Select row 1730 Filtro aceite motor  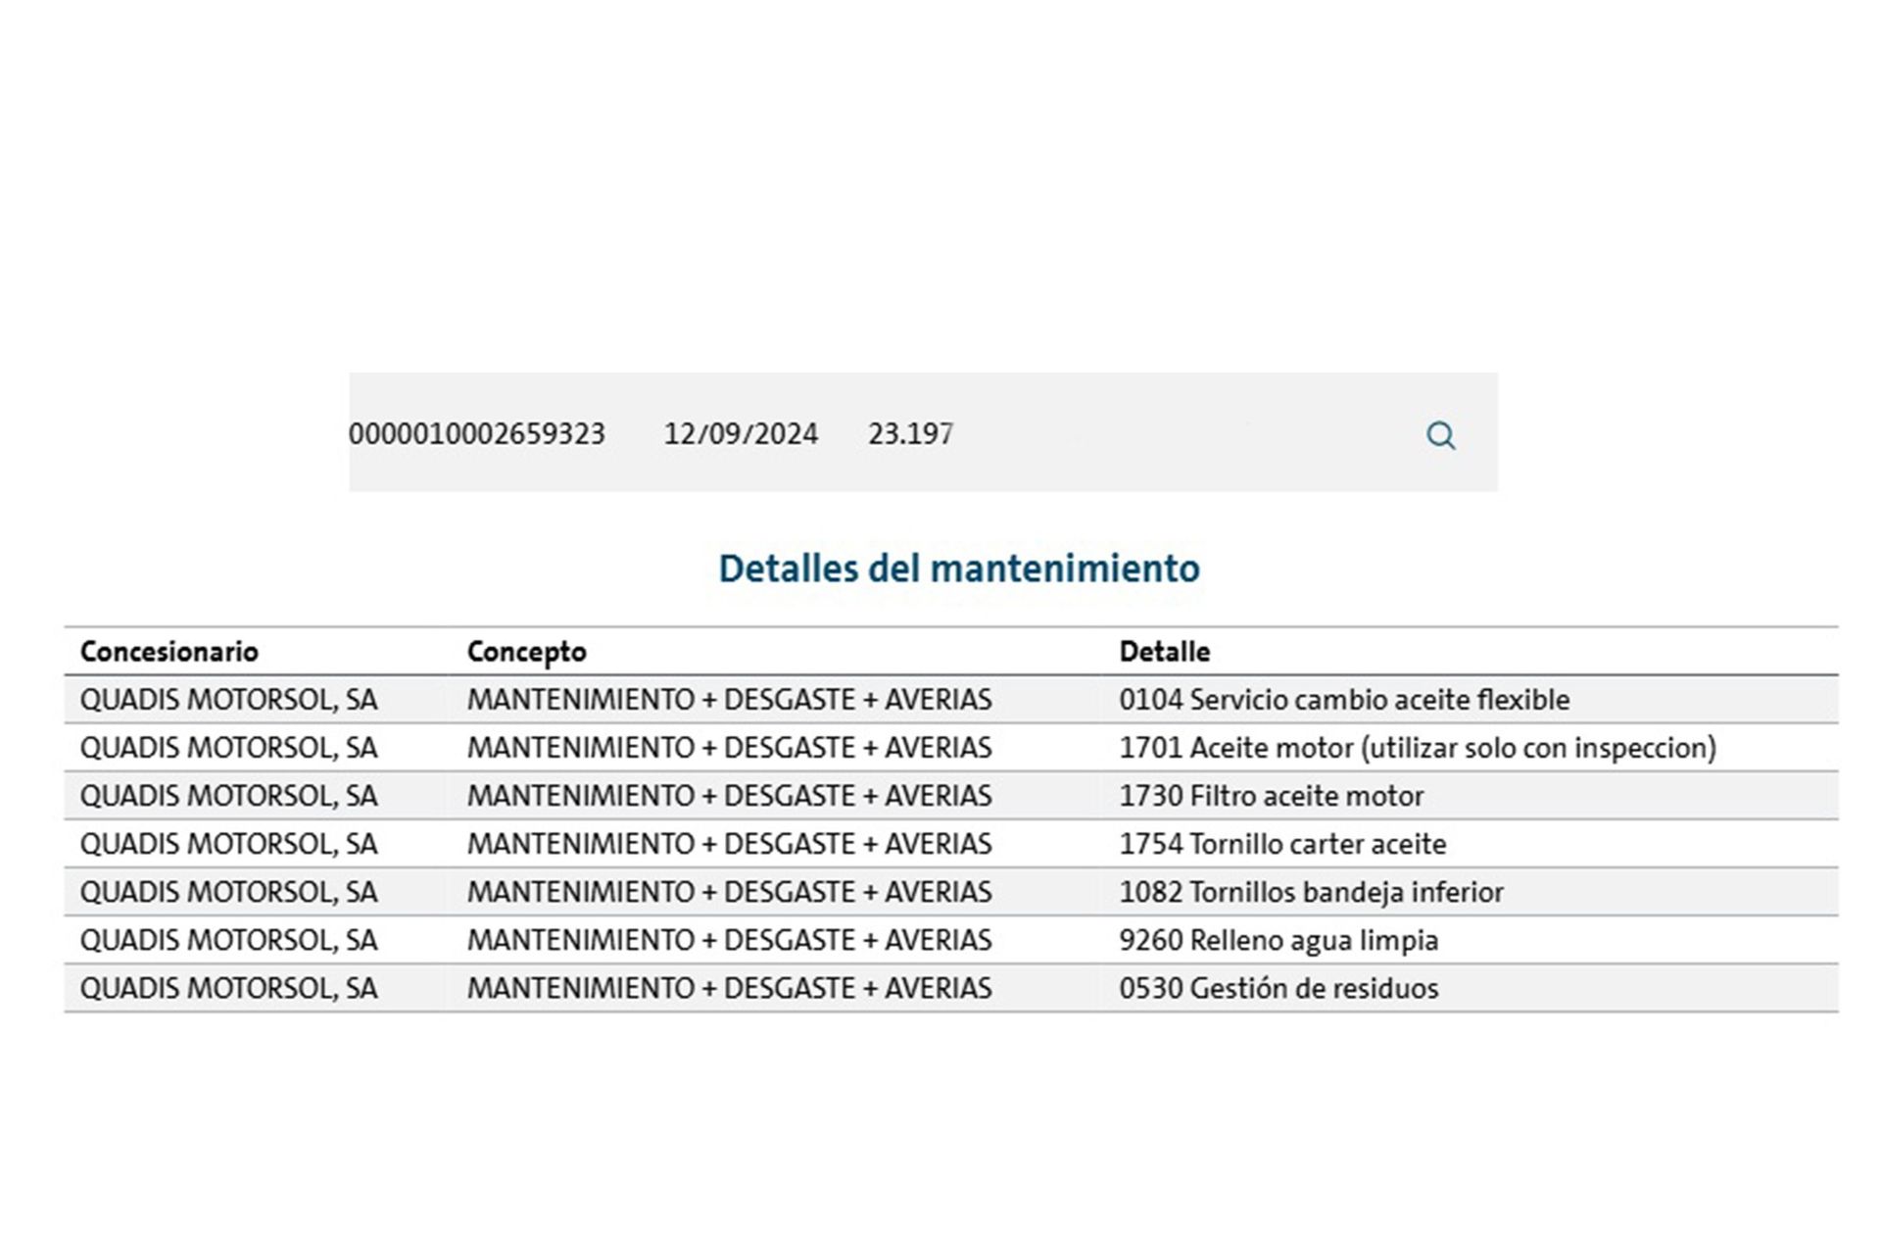pyautogui.click(x=951, y=796)
